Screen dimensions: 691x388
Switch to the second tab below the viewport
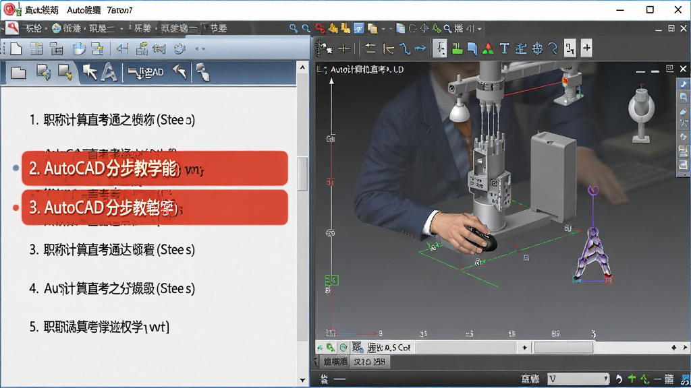(x=369, y=362)
